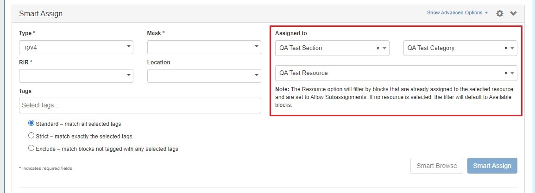Select Exclude match blocks radio option
The height and width of the screenshot is (193, 535).
click(31, 149)
